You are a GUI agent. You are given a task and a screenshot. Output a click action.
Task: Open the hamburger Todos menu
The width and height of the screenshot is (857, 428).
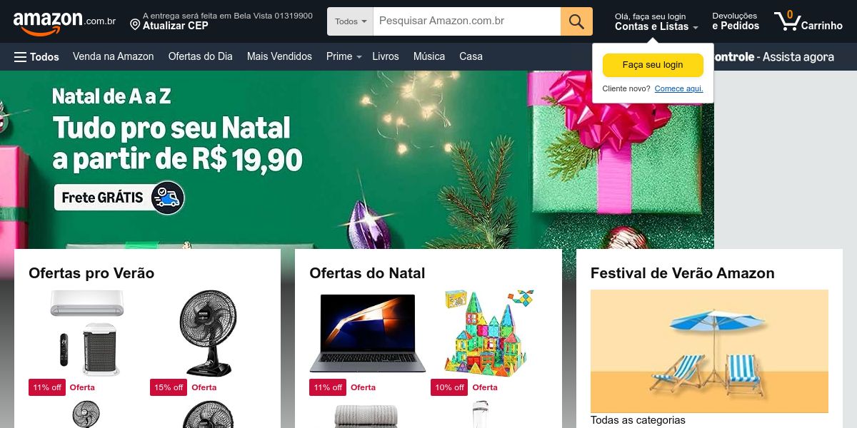click(x=36, y=56)
